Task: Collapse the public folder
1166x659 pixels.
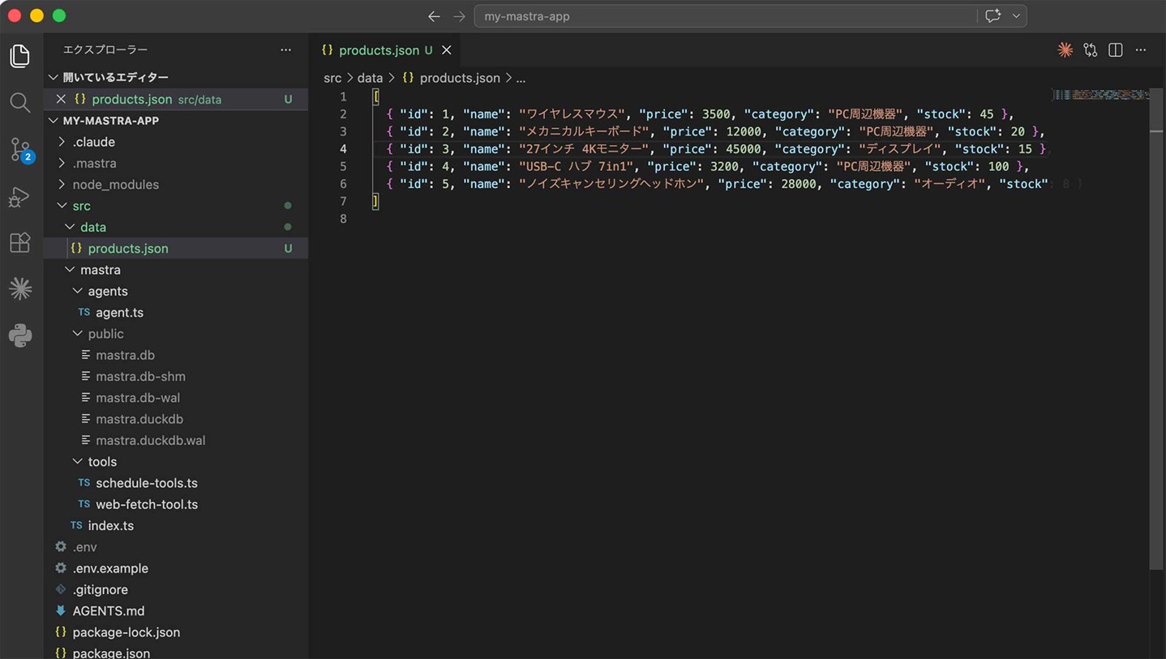Action: 176,334
